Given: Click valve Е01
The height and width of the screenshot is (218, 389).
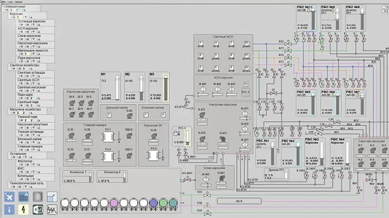Looking at the screenshot, I should point(207,214).
